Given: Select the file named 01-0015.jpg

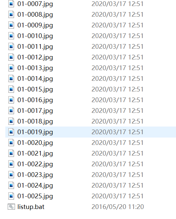Looking at the screenshot, I should pyautogui.click(x=35, y=89).
